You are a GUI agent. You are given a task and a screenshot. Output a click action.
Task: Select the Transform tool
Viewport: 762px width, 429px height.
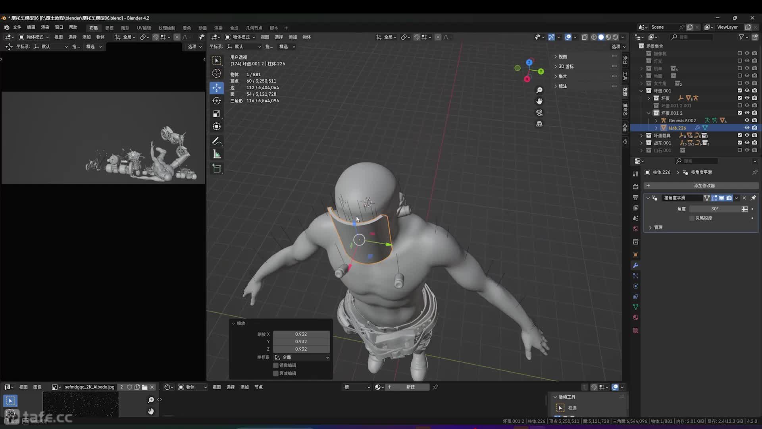coord(217,126)
